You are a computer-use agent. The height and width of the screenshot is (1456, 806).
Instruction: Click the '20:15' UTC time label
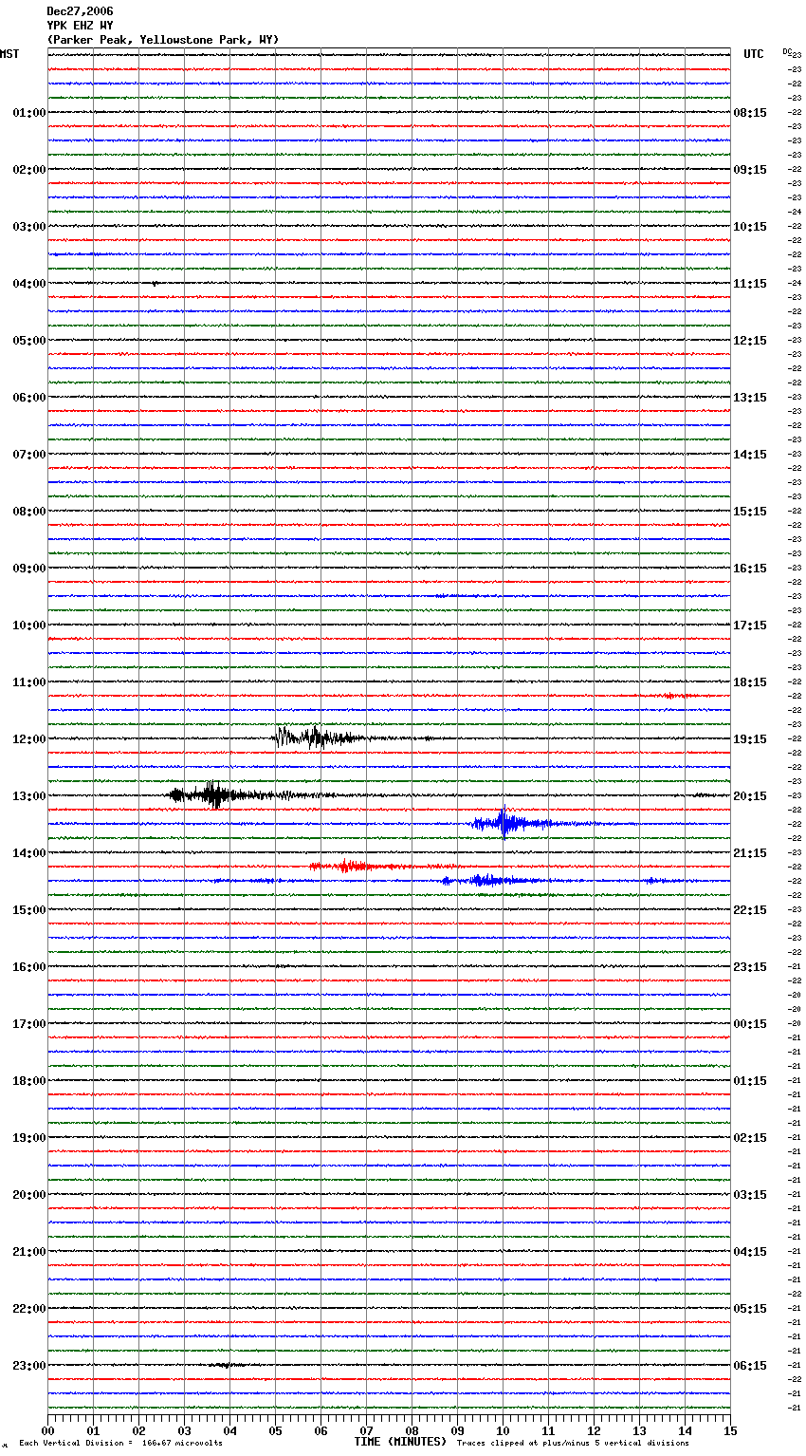click(750, 796)
